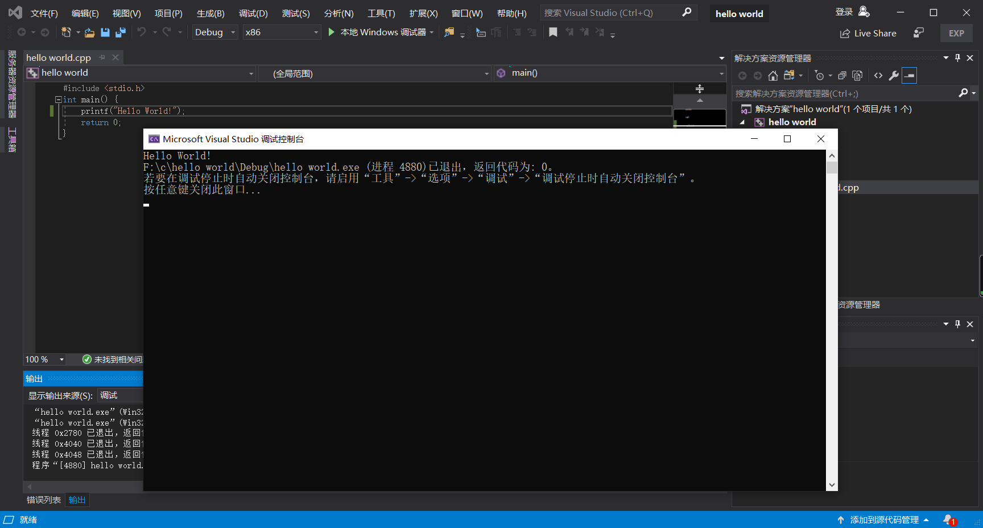Open the 扩展(X) menu
Viewport: 983px width, 528px height.
423,13
